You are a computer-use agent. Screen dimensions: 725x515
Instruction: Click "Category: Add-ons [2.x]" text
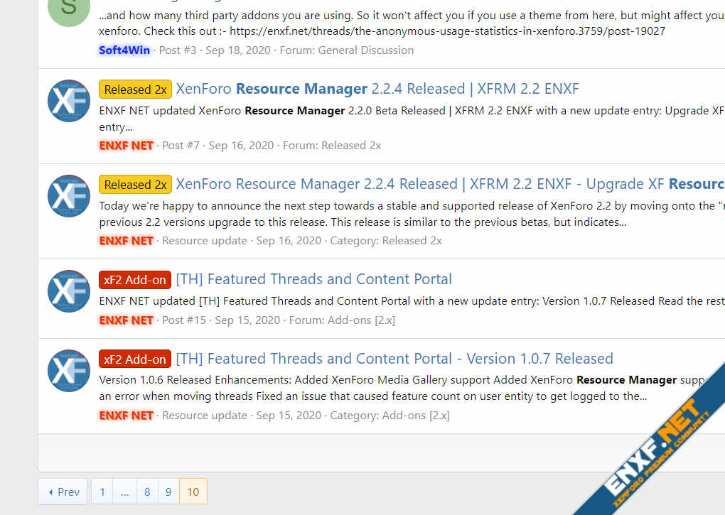390,416
